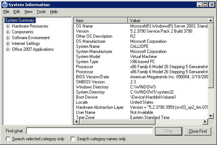This screenshot has width=217, height=145.
Task: Enable Search selected category only checkbox
Action: point(8,139)
